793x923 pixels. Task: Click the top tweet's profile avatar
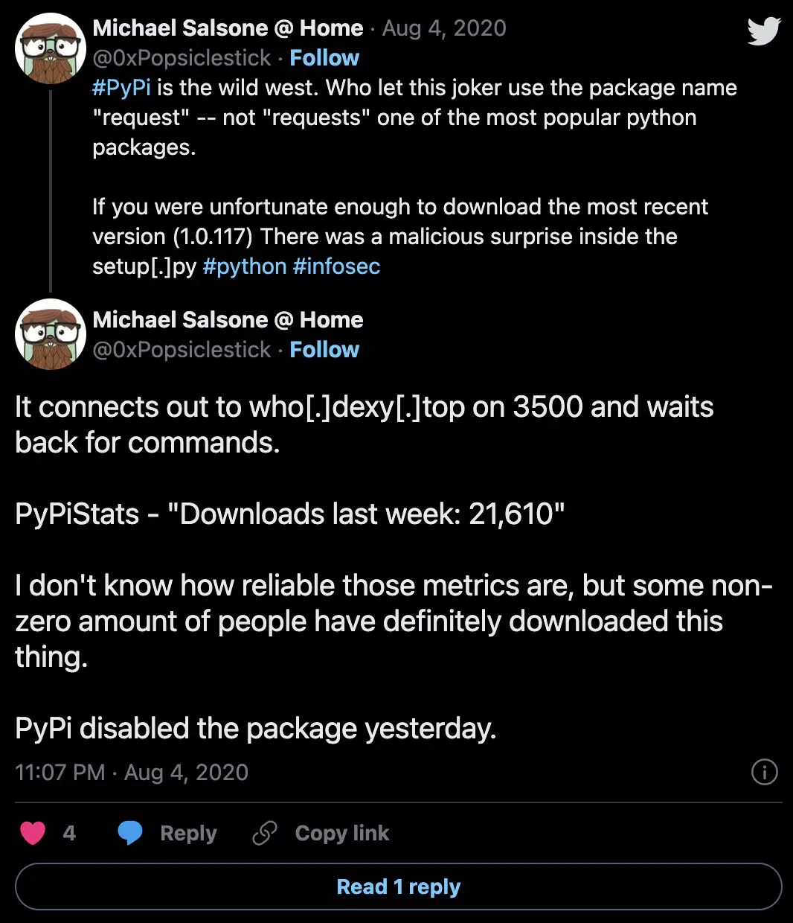[51, 48]
